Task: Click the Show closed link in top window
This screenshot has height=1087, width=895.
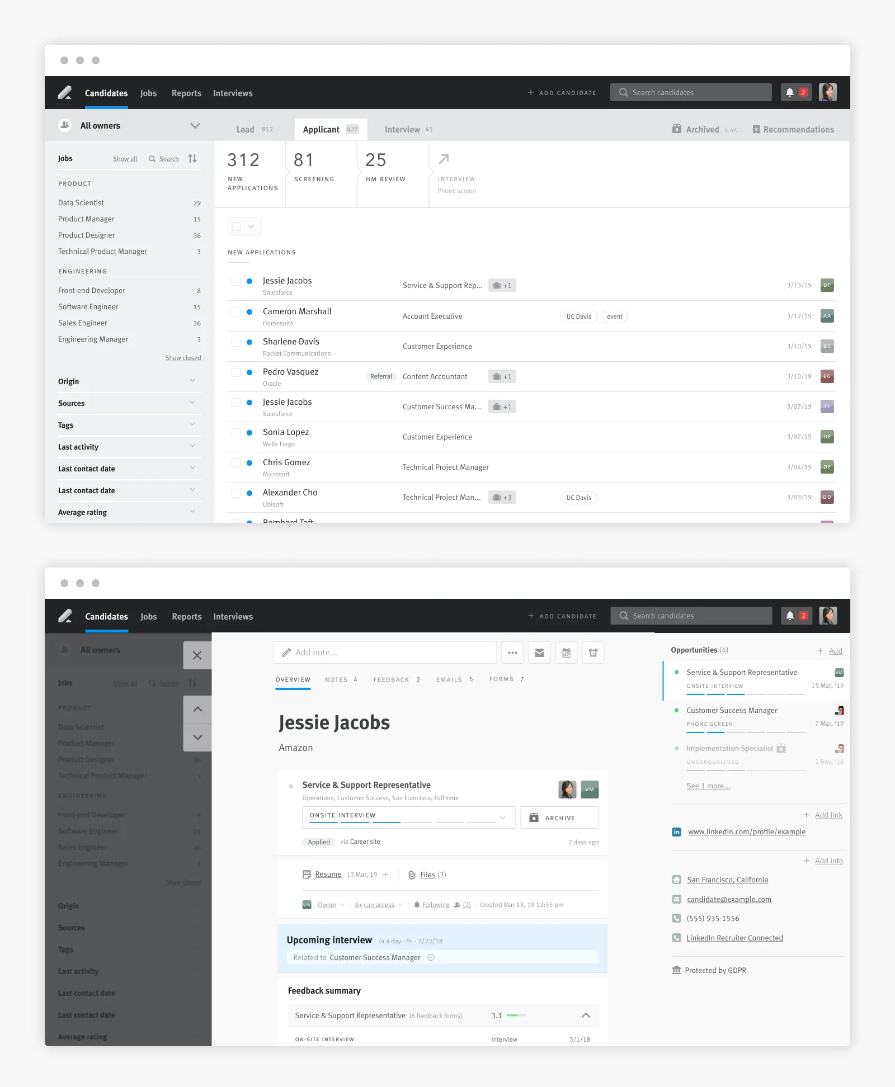Action: 183,358
